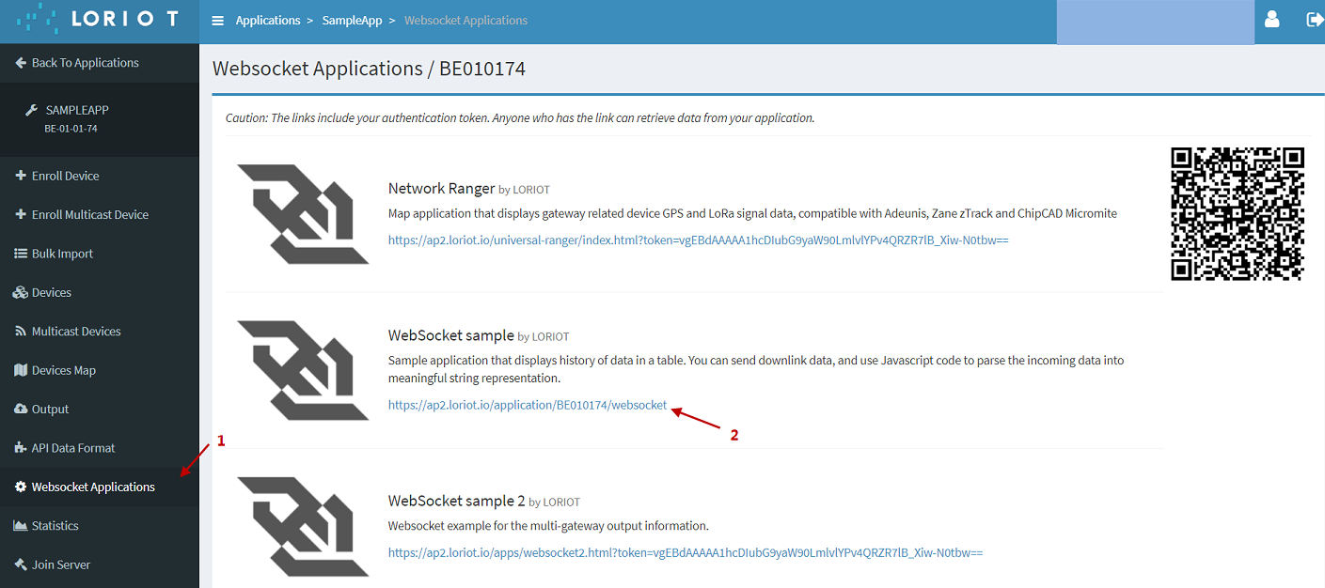This screenshot has width=1325, height=588.
Task: Click the blue account box in header
Action: tap(1156, 23)
